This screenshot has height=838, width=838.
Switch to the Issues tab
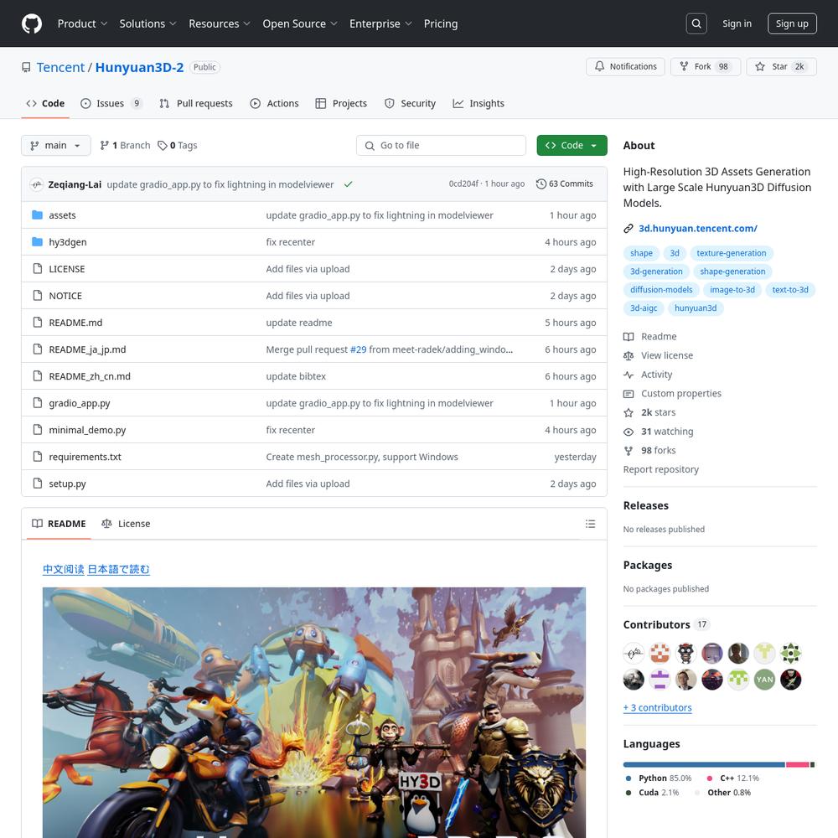[x=111, y=104]
